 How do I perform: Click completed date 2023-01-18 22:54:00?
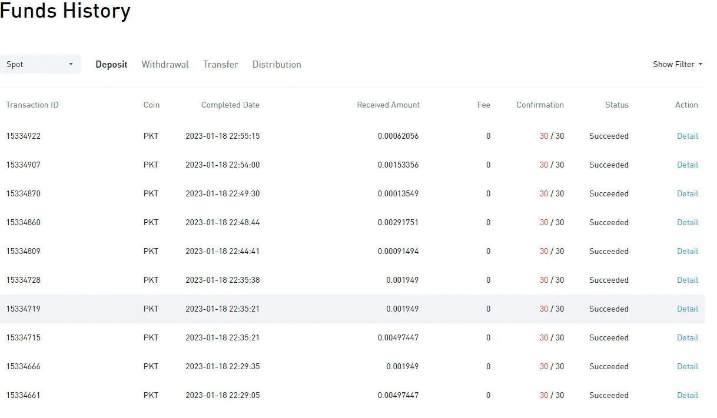pyautogui.click(x=223, y=165)
